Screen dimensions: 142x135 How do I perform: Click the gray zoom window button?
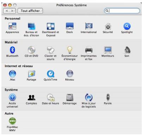[x=15, y=5]
